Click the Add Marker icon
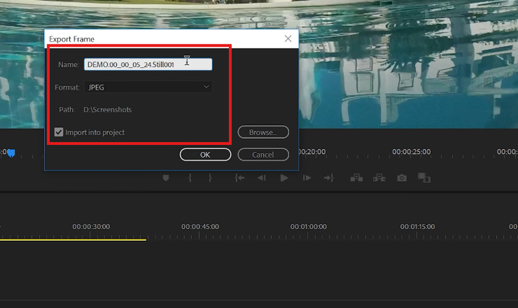The height and width of the screenshot is (308, 518). [x=166, y=178]
